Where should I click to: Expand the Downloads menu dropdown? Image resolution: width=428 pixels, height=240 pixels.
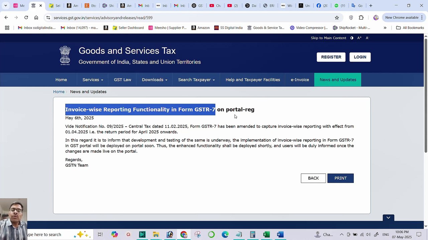[x=154, y=80]
